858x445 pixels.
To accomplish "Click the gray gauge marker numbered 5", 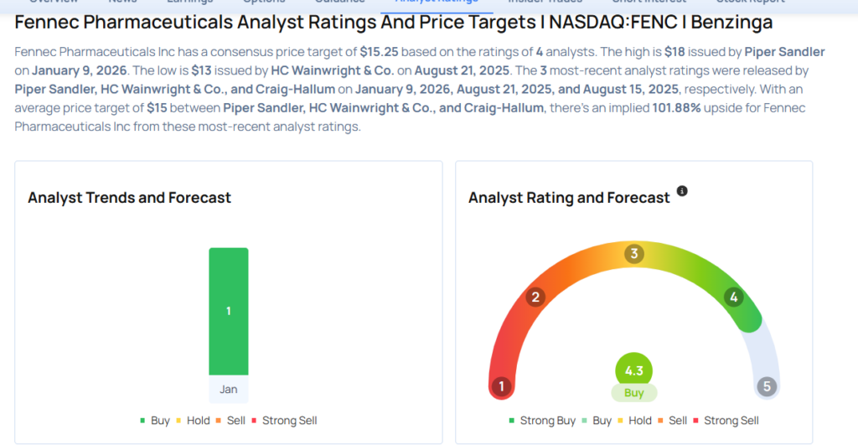I will [x=766, y=387].
